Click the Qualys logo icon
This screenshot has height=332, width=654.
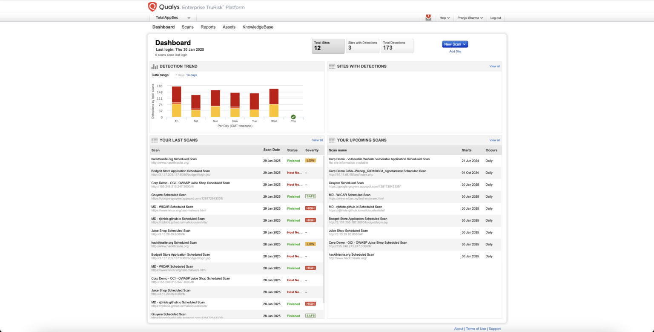click(152, 6)
